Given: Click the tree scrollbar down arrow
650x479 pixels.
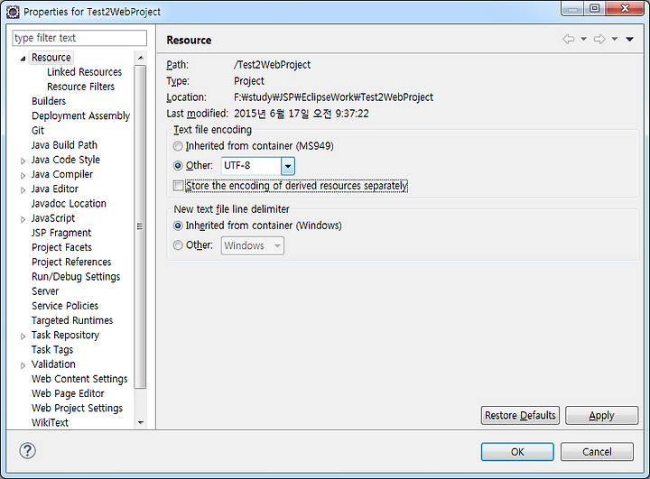Looking at the screenshot, I should tap(141, 423).
